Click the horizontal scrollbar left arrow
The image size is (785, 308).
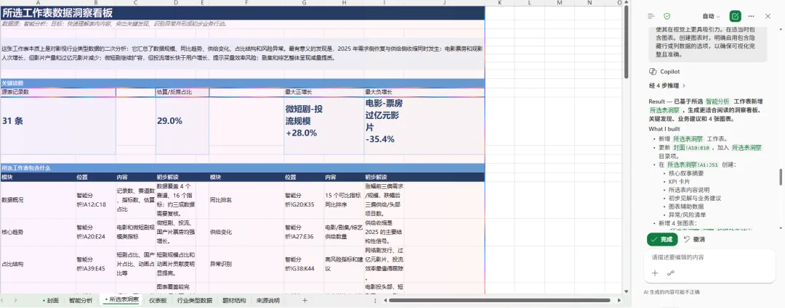point(384,301)
